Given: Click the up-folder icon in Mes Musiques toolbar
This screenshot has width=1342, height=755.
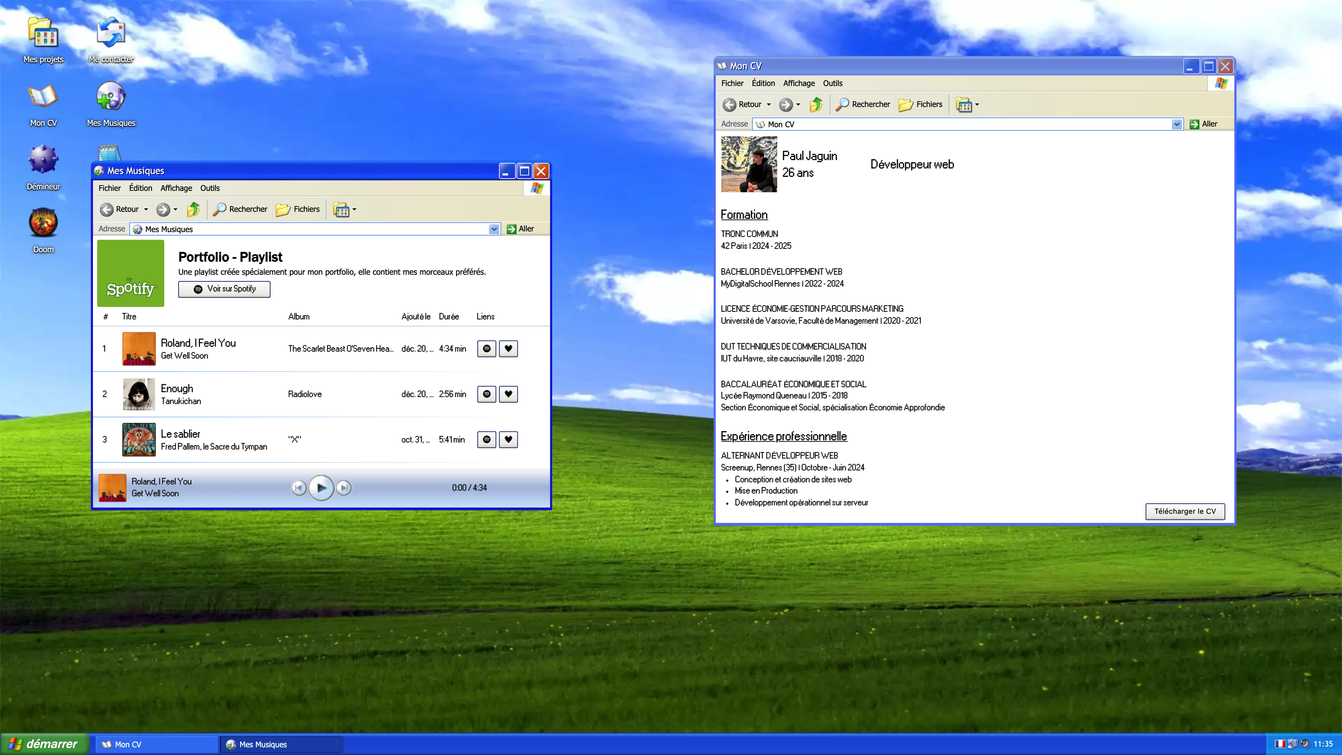Looking at the screenshot, I should pos(193,209).
